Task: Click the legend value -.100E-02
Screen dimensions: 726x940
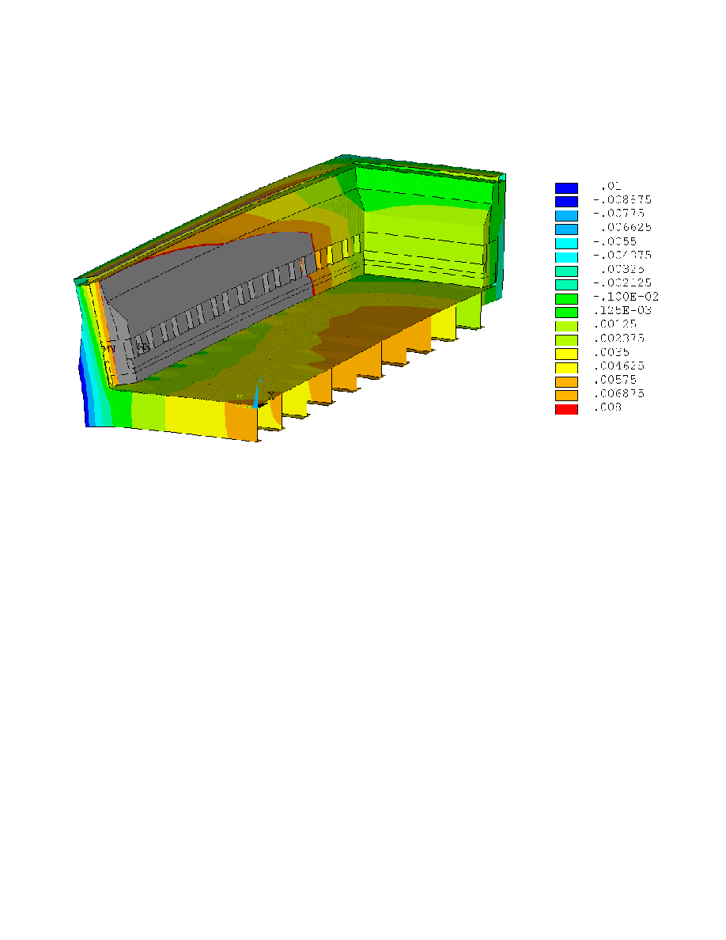Action: [626, 296]
